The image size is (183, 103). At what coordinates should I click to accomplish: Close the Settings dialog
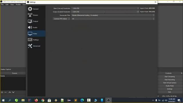[155, 2]
